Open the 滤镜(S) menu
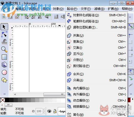This screenshot has height=117, width=134. click(99, 9)
